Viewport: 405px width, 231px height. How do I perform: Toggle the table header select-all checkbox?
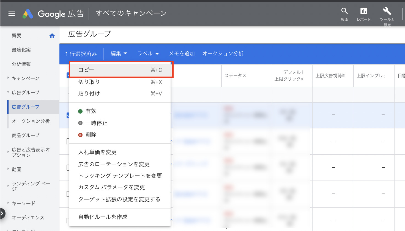[x=68, y=75]
